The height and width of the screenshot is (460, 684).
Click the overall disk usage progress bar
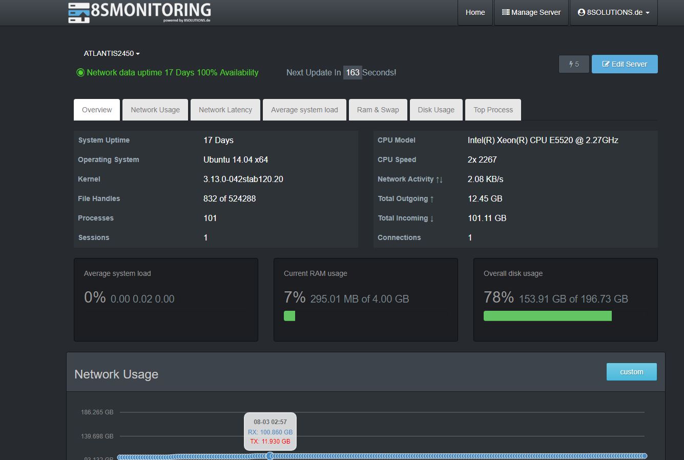click(547, 316)
